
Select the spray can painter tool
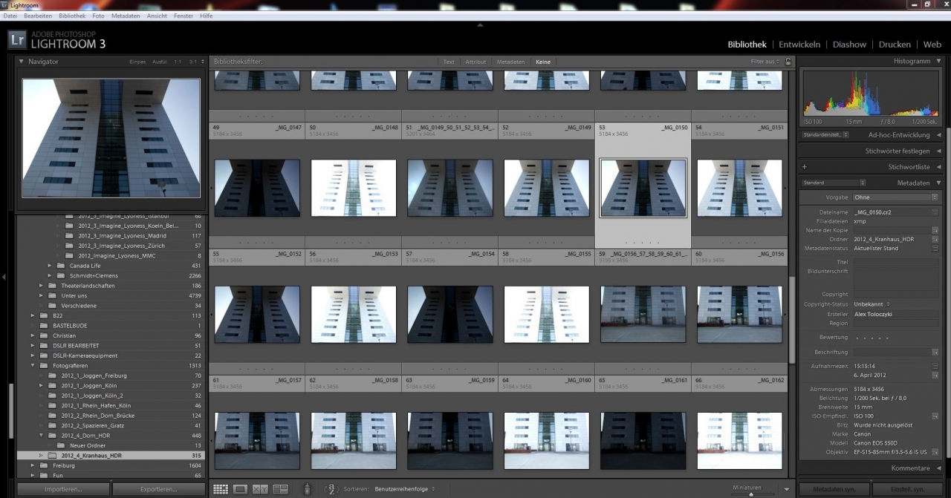[308, 489]
